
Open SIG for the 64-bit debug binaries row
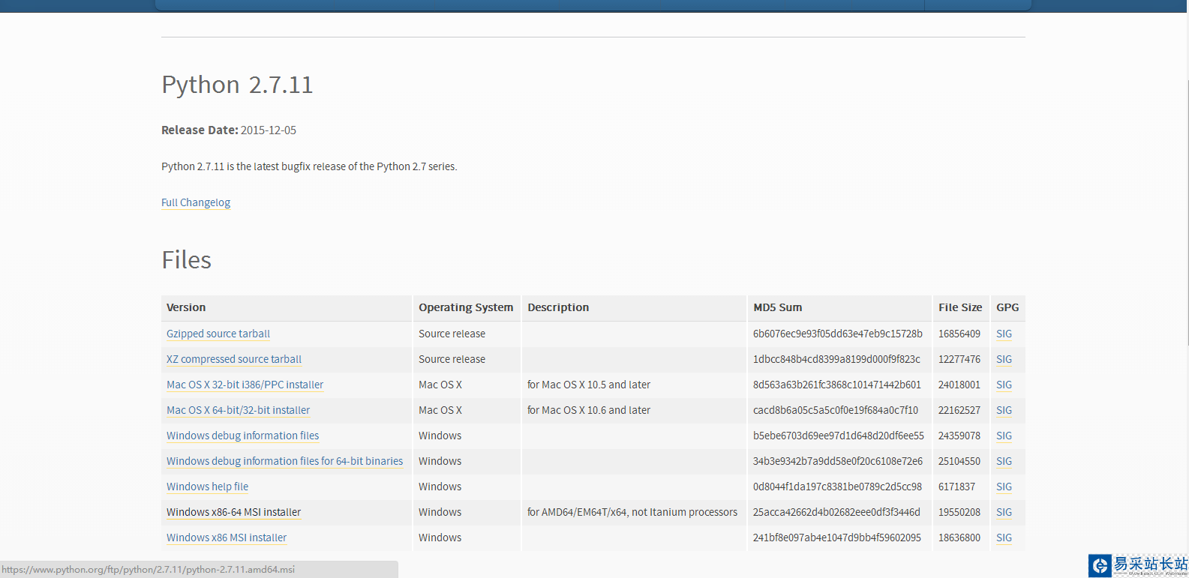pos(1004,461)
